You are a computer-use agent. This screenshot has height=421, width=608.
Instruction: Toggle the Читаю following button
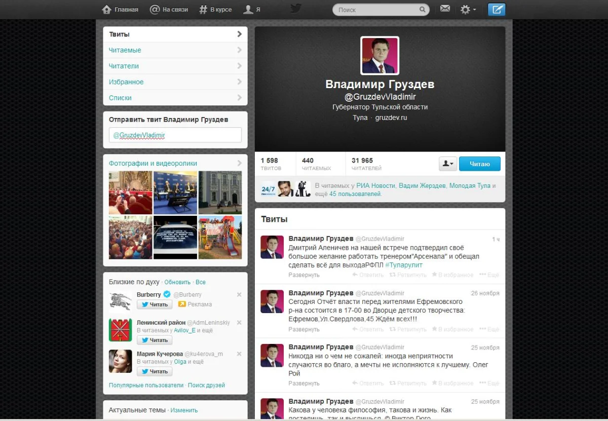[x=479, y=164]
